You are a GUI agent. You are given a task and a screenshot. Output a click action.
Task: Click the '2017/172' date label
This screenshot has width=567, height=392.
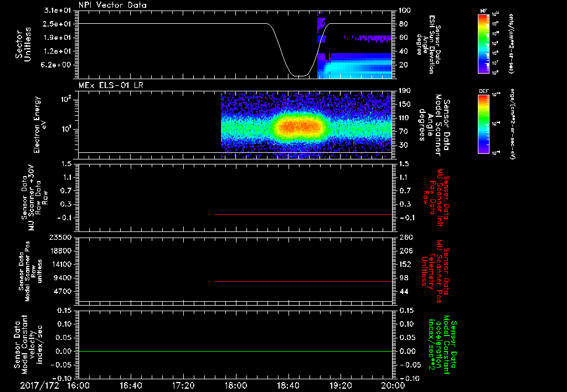tap(39, 385)
